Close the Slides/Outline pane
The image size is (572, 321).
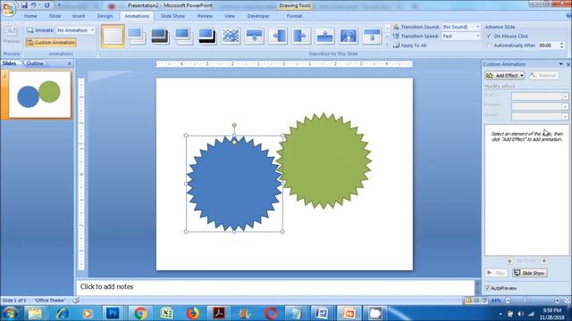pos(70,63)
